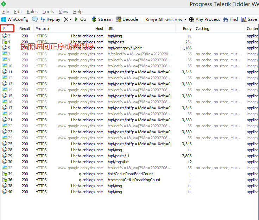Sort by Caching column header
The width and height of the screenshot is (259, 220).
pos(219,29)
